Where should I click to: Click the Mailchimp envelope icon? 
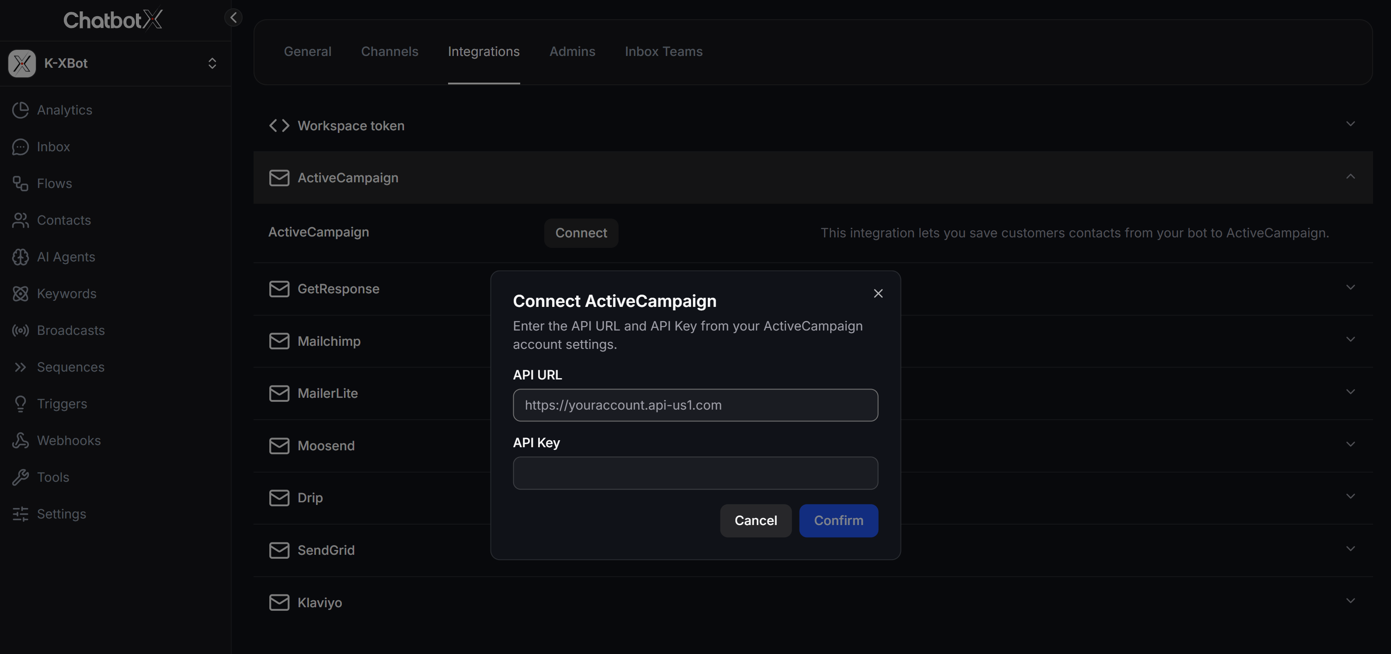coord(279,341)
